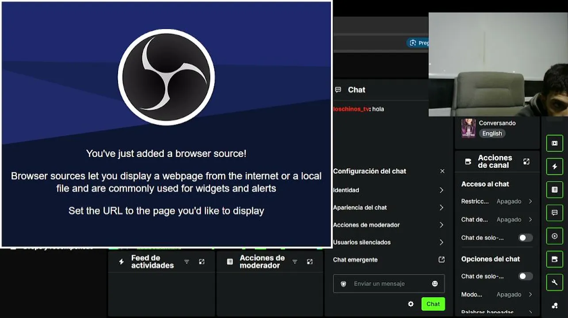The width and height of the screenshot is (568, 318).
Task: Open the Restricc... Apagado chevron
Action: coord(530,201)
